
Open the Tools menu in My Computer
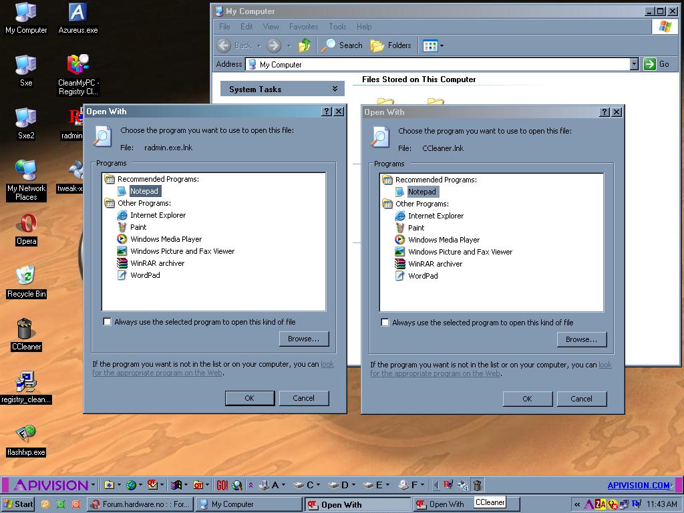(337, 27)
